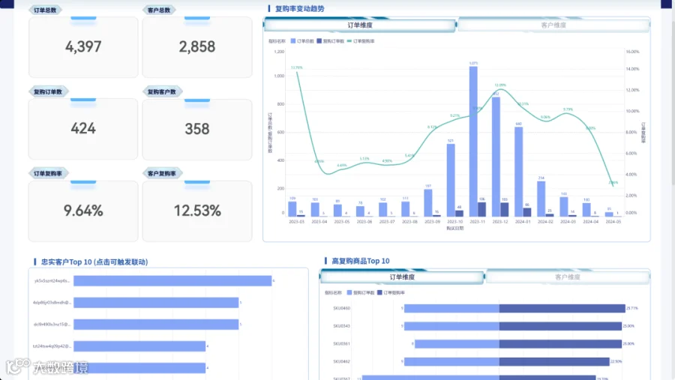Select top loyal customer bar yk5x5sznt24wp6s
This screenshot has width=675, height=380.
(172, 281)
